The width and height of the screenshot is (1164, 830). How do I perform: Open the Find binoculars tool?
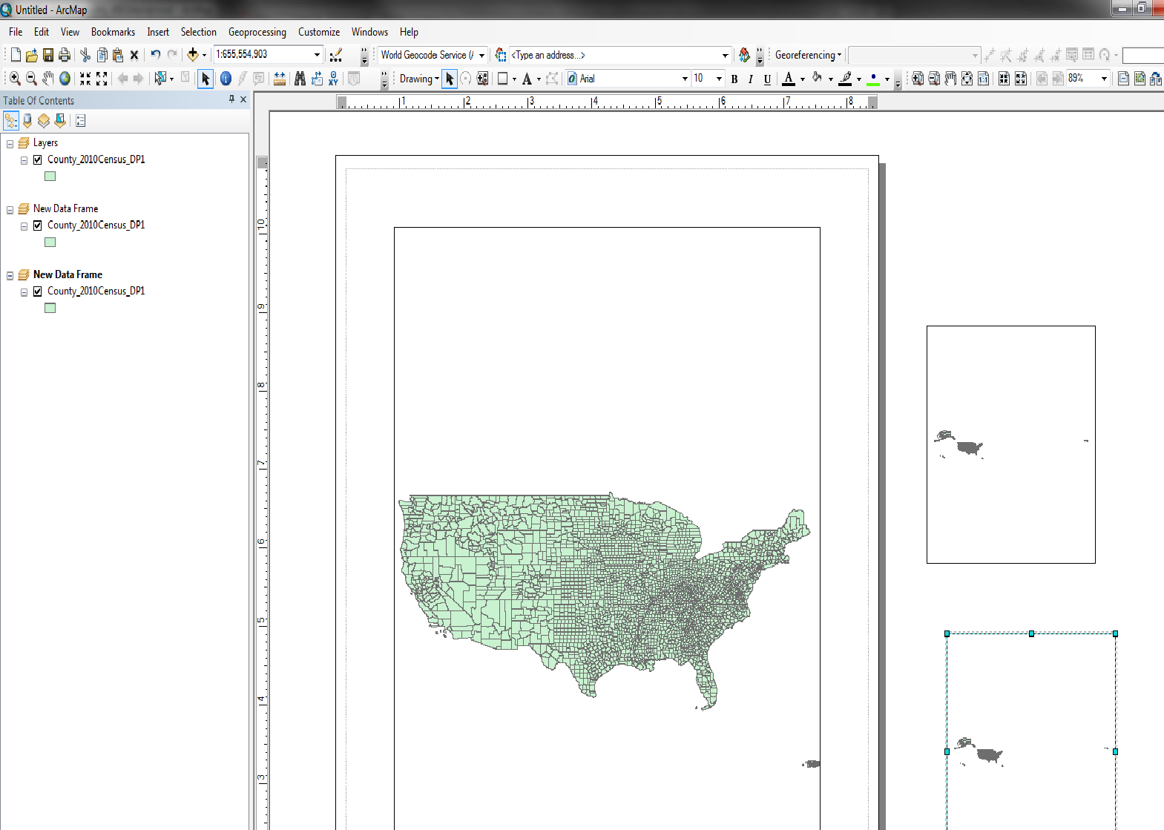point(300,79)
